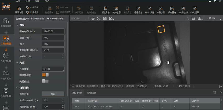Click the 执行 autofocus button
223x110 pixels.
pyautogui.click(x=53, y=94)
